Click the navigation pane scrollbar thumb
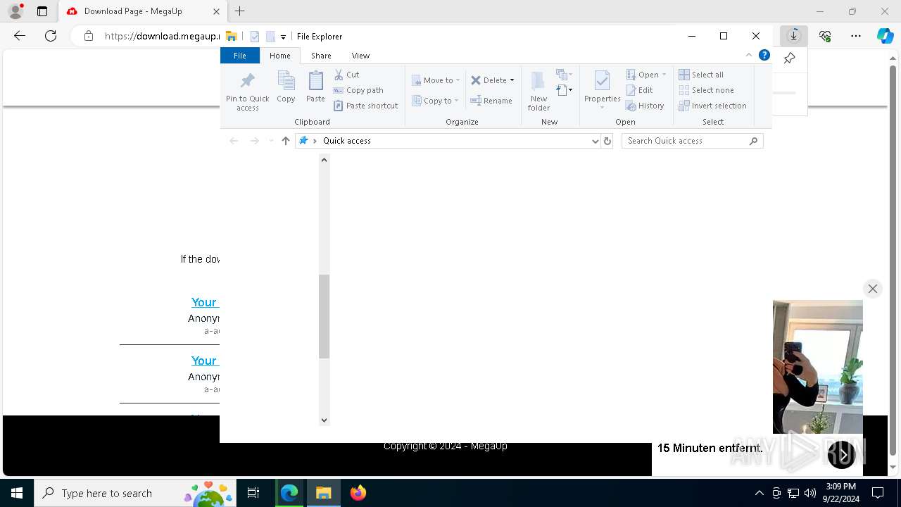Image resolution: width=901 pixels, height=507 pixels. tap(324, 316)
